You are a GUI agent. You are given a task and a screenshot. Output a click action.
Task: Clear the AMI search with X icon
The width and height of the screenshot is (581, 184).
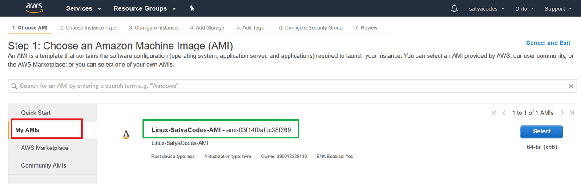[571, 86]
